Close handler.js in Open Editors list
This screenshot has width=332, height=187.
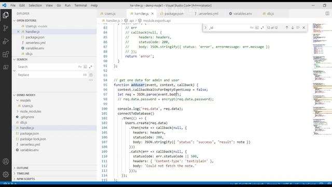[x=18, y=32]
